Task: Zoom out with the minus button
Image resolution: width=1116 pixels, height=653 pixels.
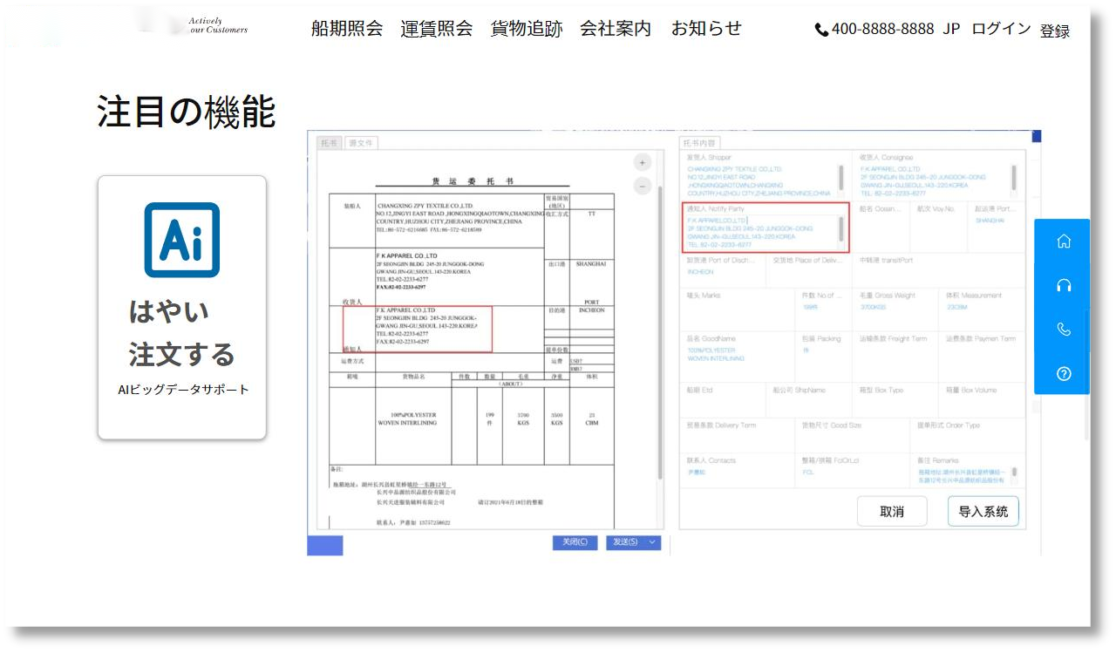Action: [x=643, y=186]
